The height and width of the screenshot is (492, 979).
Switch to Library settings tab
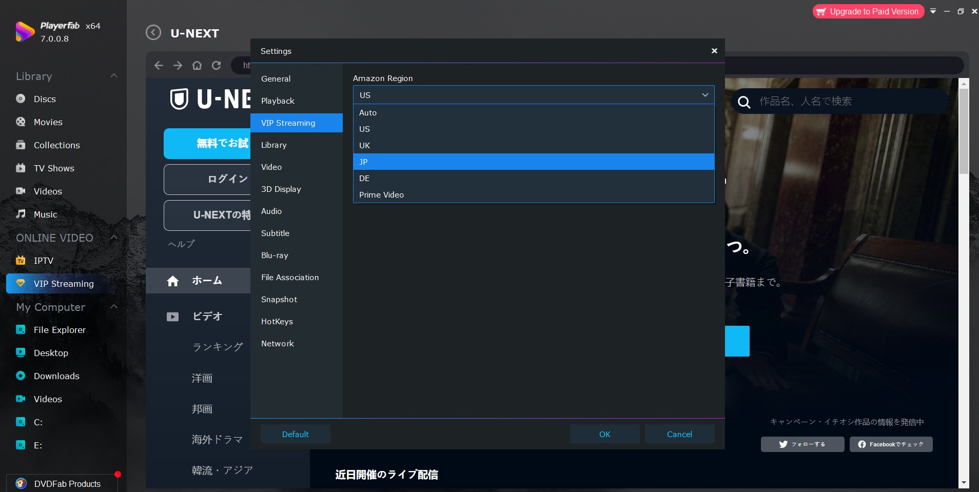297,145
